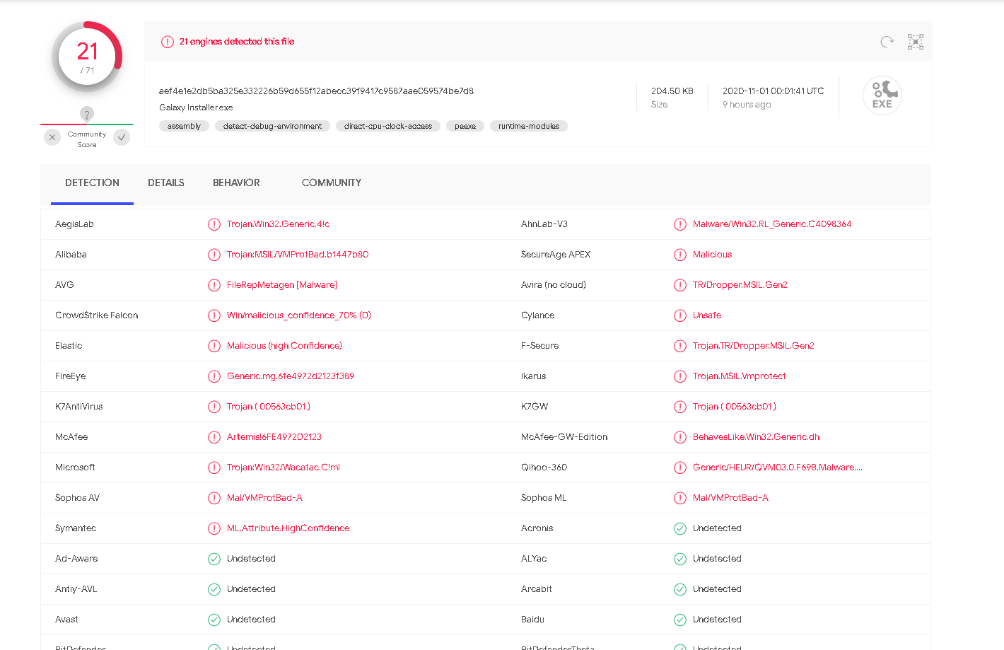Click 'FileRepMetagen [Malware]' AVG result
This screenshot has height=650, width=1004.
point(282,285)
